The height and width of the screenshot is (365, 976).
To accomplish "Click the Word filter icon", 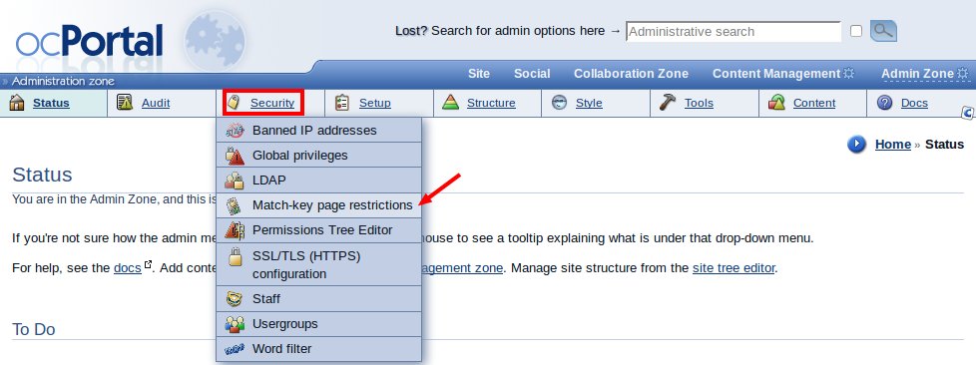I will click(x=235, y=349).
